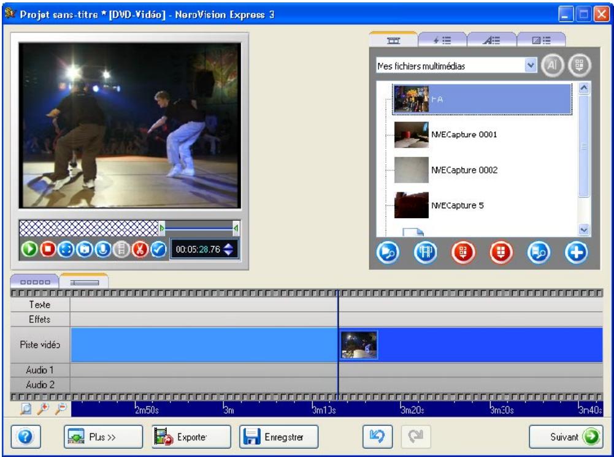Click the greyed redo arrow button

click(416, 437)
